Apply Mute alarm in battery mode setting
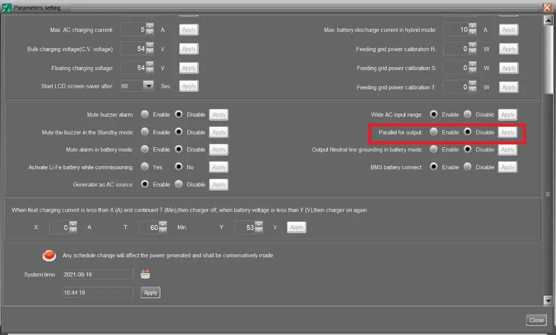The width and height of the screenshot is (556, 335). pos(219,149)
